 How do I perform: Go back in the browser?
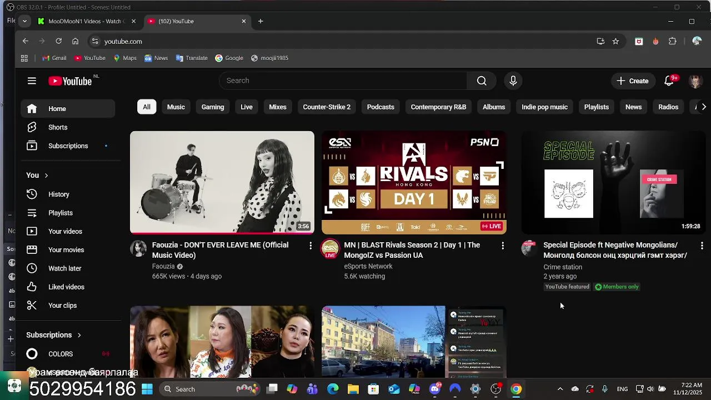click(x=26, y=41)
